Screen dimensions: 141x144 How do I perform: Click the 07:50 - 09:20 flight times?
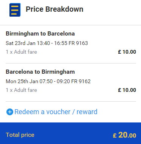pos(55,81)
